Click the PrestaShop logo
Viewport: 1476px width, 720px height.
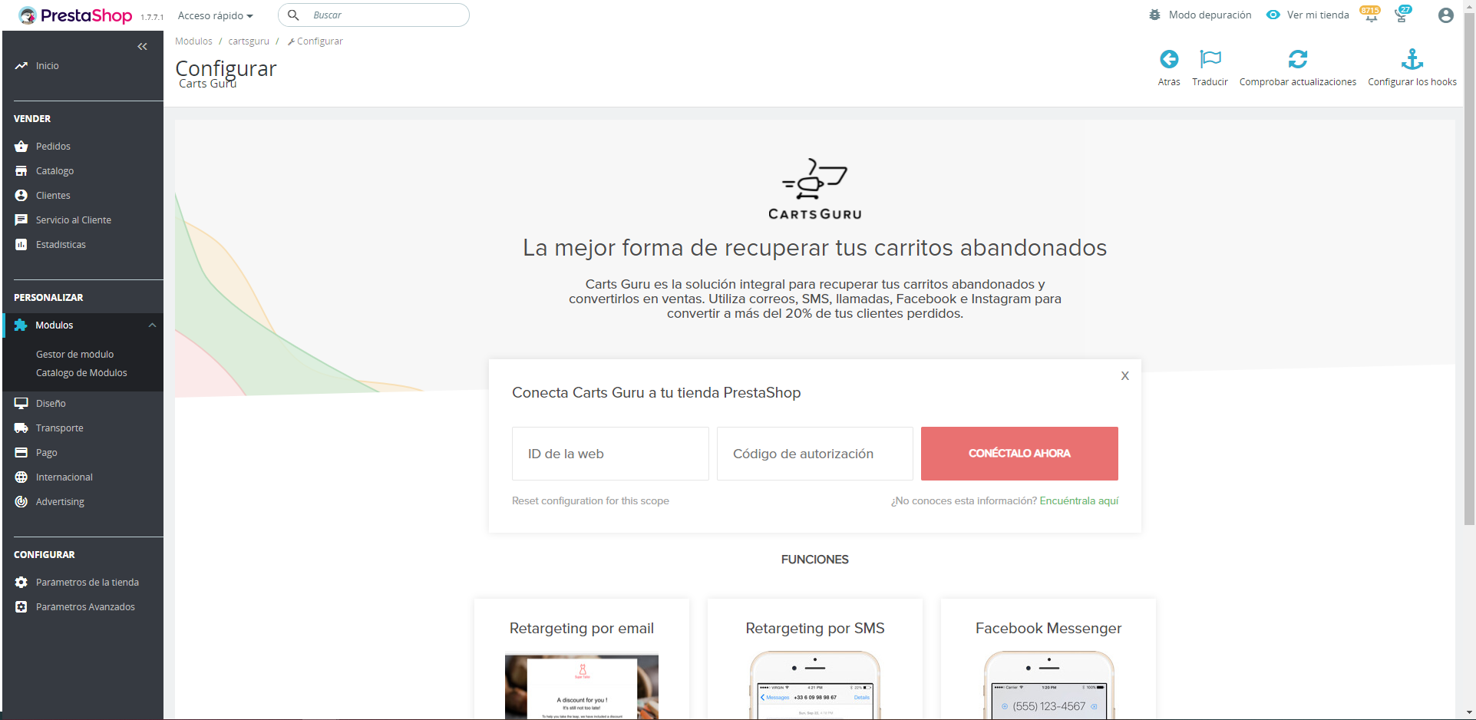pyautogui.click(x=75, y=15)
